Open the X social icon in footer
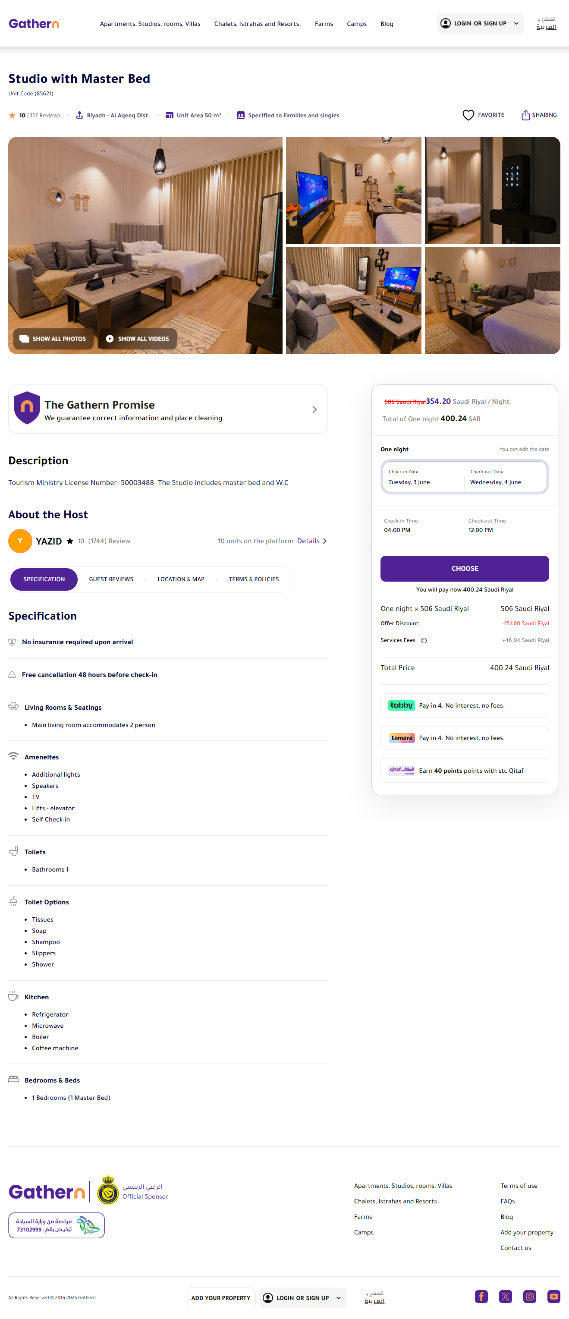 (x=506, y=1296)
